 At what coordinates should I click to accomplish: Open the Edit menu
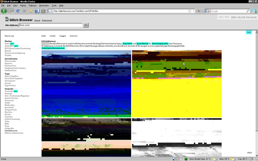point(9,5)
